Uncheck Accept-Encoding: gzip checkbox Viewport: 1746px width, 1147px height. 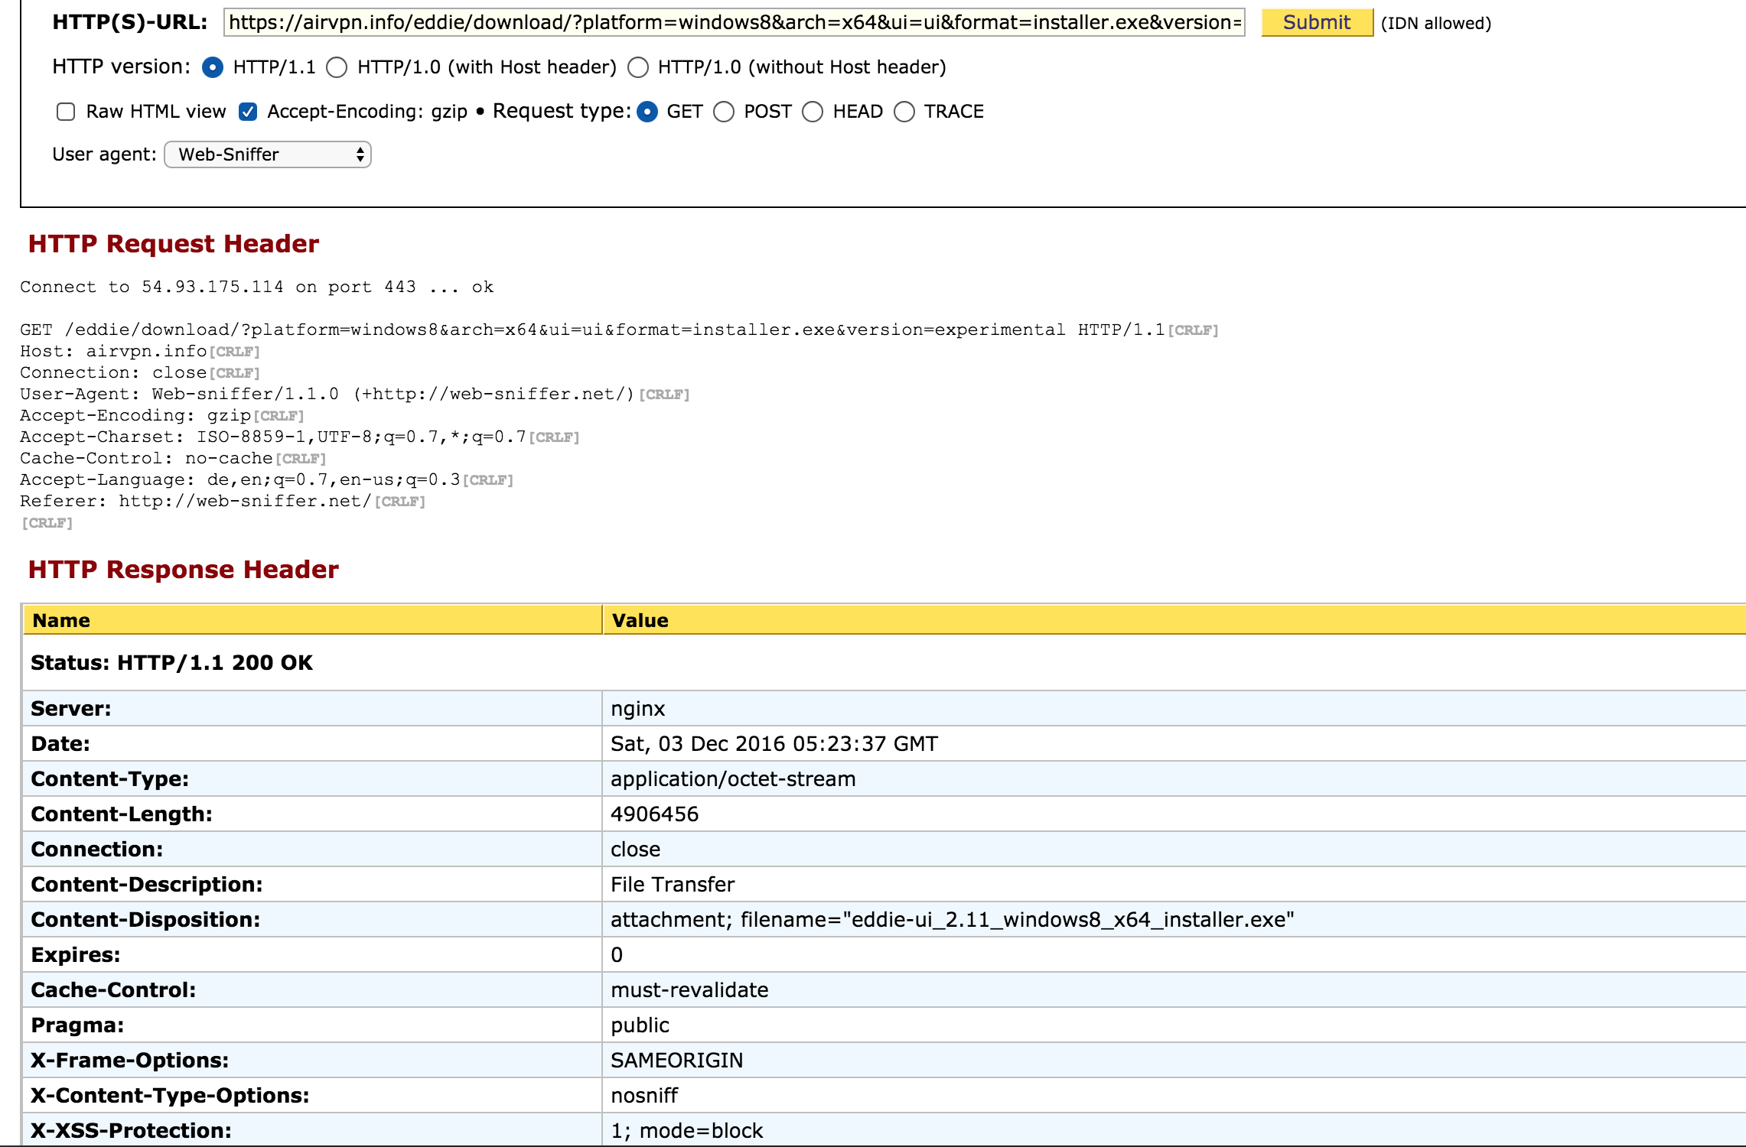pyautogui.click(x=247, y=112)
